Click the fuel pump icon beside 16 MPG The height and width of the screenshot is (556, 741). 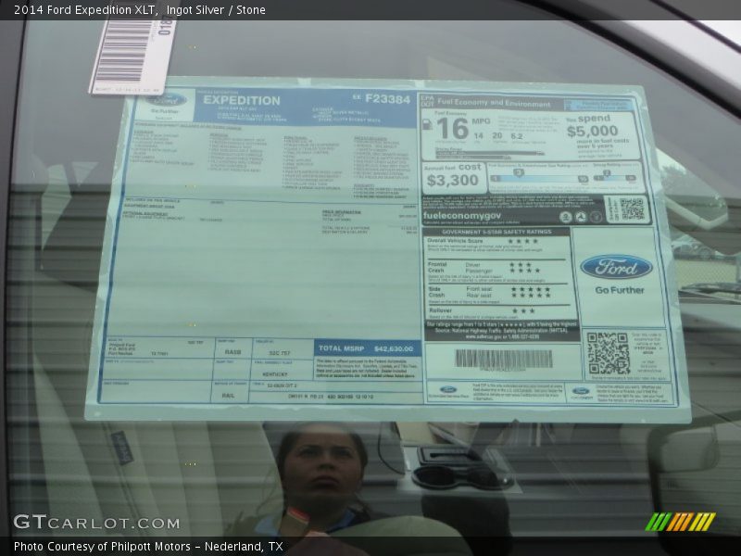(427, 124)
